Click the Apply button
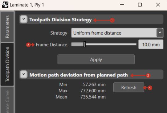 tap(96, 60)
